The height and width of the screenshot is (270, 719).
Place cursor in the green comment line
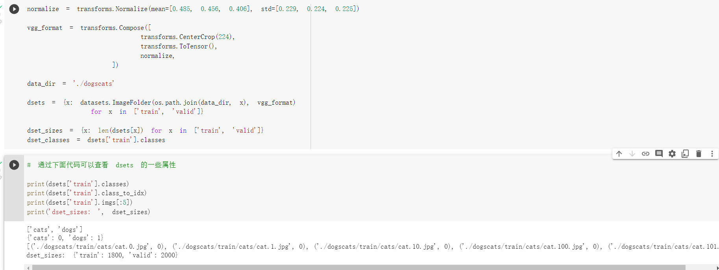102,165
